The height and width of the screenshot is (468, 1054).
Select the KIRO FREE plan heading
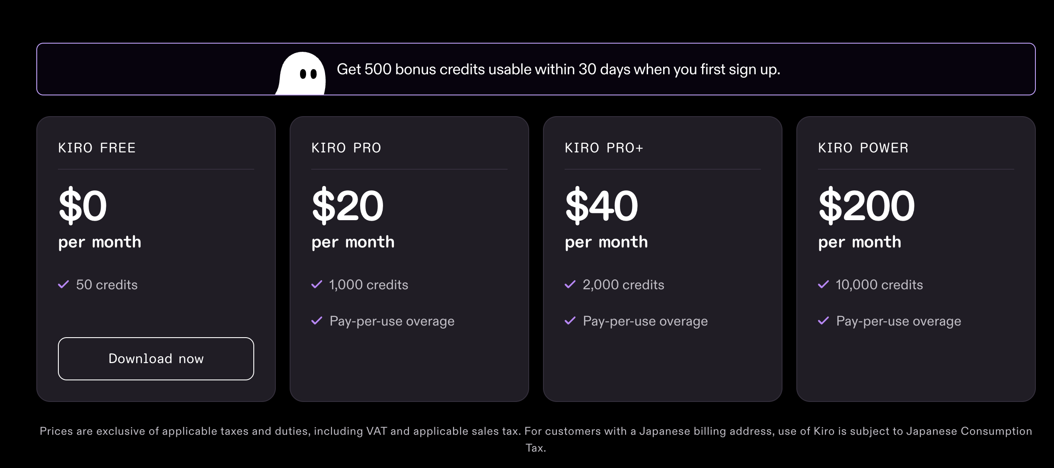(97, 148)
